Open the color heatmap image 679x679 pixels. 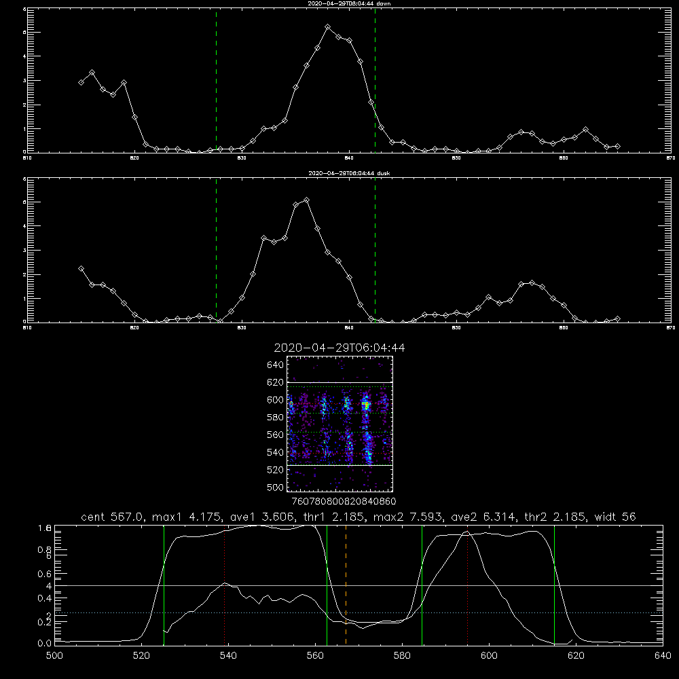[x=339, y=424]
